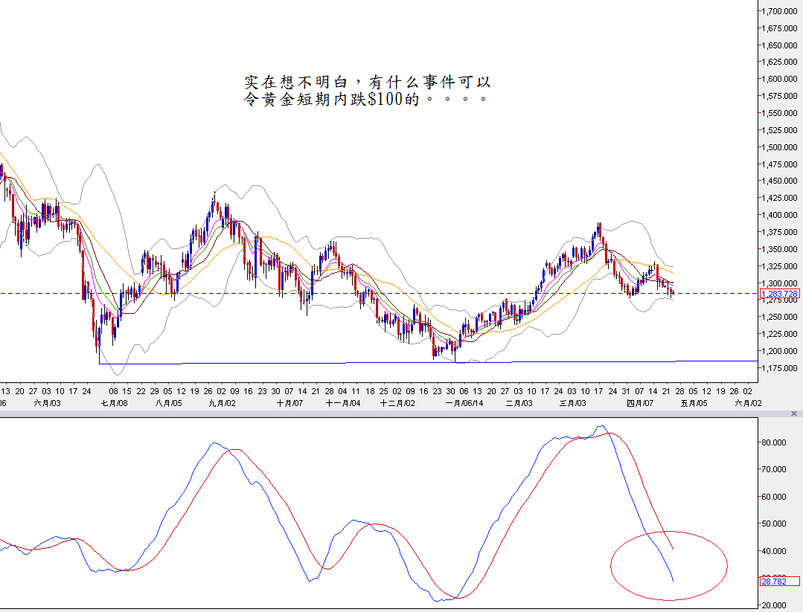Screen dimensions: 803x612
Task: Click the 九月/02 date label
Action: click(x=223, y=403)
